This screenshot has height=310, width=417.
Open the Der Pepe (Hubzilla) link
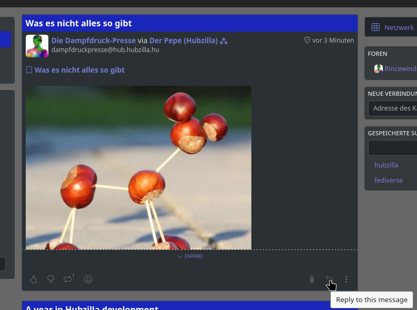(184, 41)
